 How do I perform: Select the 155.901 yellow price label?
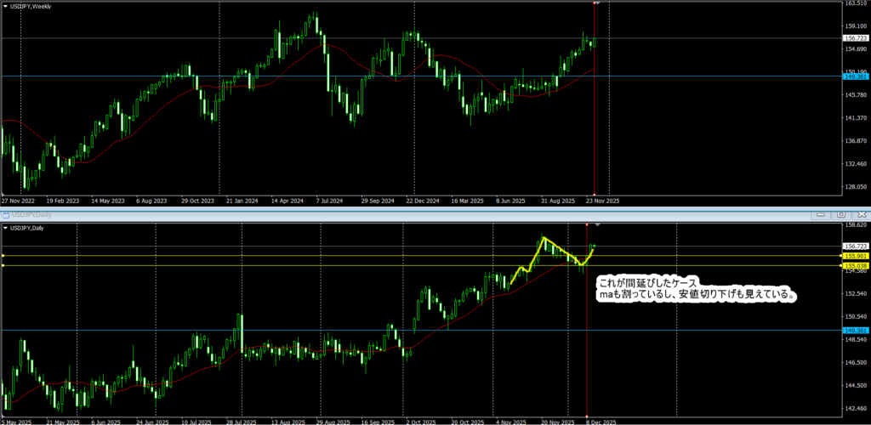(855, 255)
